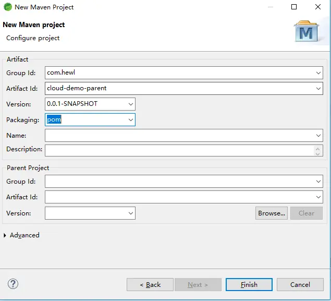Click the Next button
This screenshot has height=301, width=331.
[x=198, y=284]
